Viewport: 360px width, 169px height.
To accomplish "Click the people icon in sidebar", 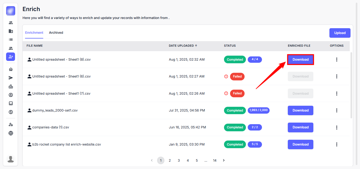I will (11, 23).
